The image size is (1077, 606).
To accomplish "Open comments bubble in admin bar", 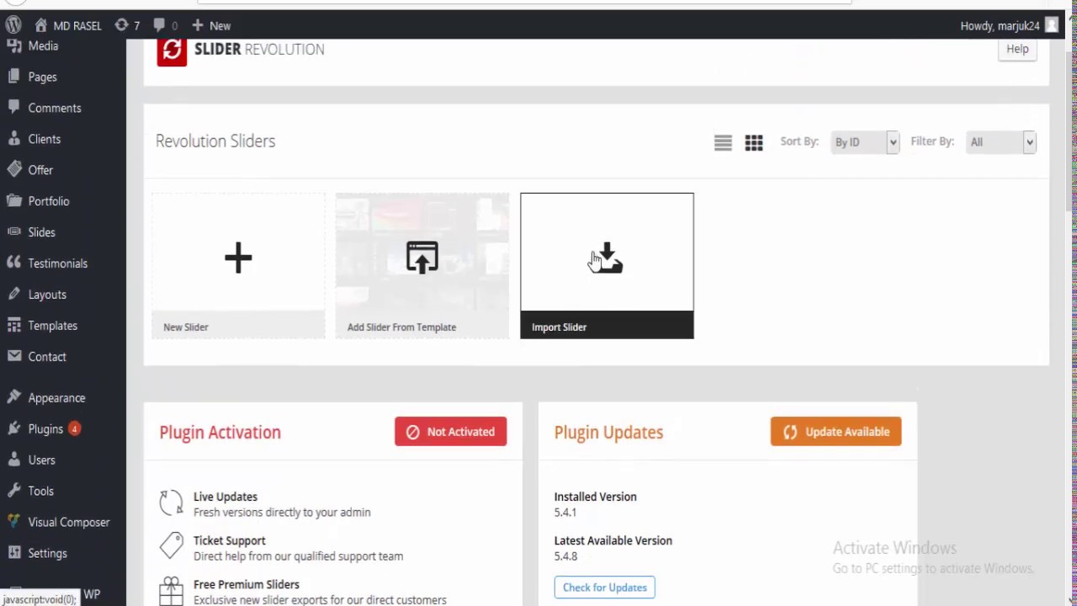I will point(165,25).
